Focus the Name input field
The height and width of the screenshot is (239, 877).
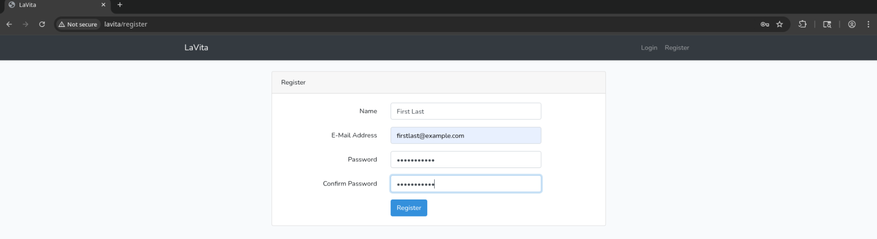tap(465, 111)
